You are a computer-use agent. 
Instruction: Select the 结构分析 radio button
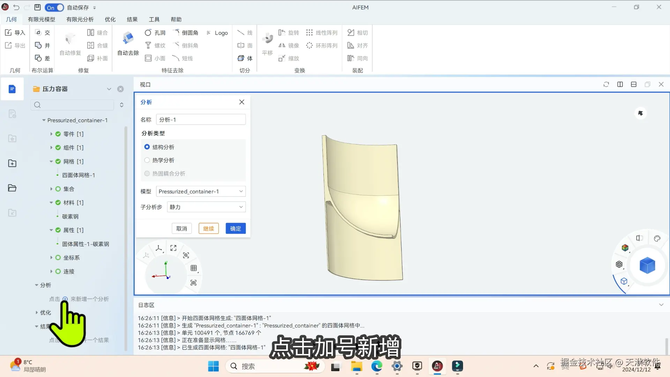[x=147, y=147]
